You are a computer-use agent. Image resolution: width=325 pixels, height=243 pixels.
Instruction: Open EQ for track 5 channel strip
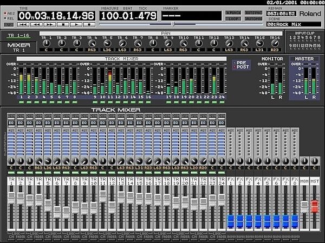pos(48,123)
